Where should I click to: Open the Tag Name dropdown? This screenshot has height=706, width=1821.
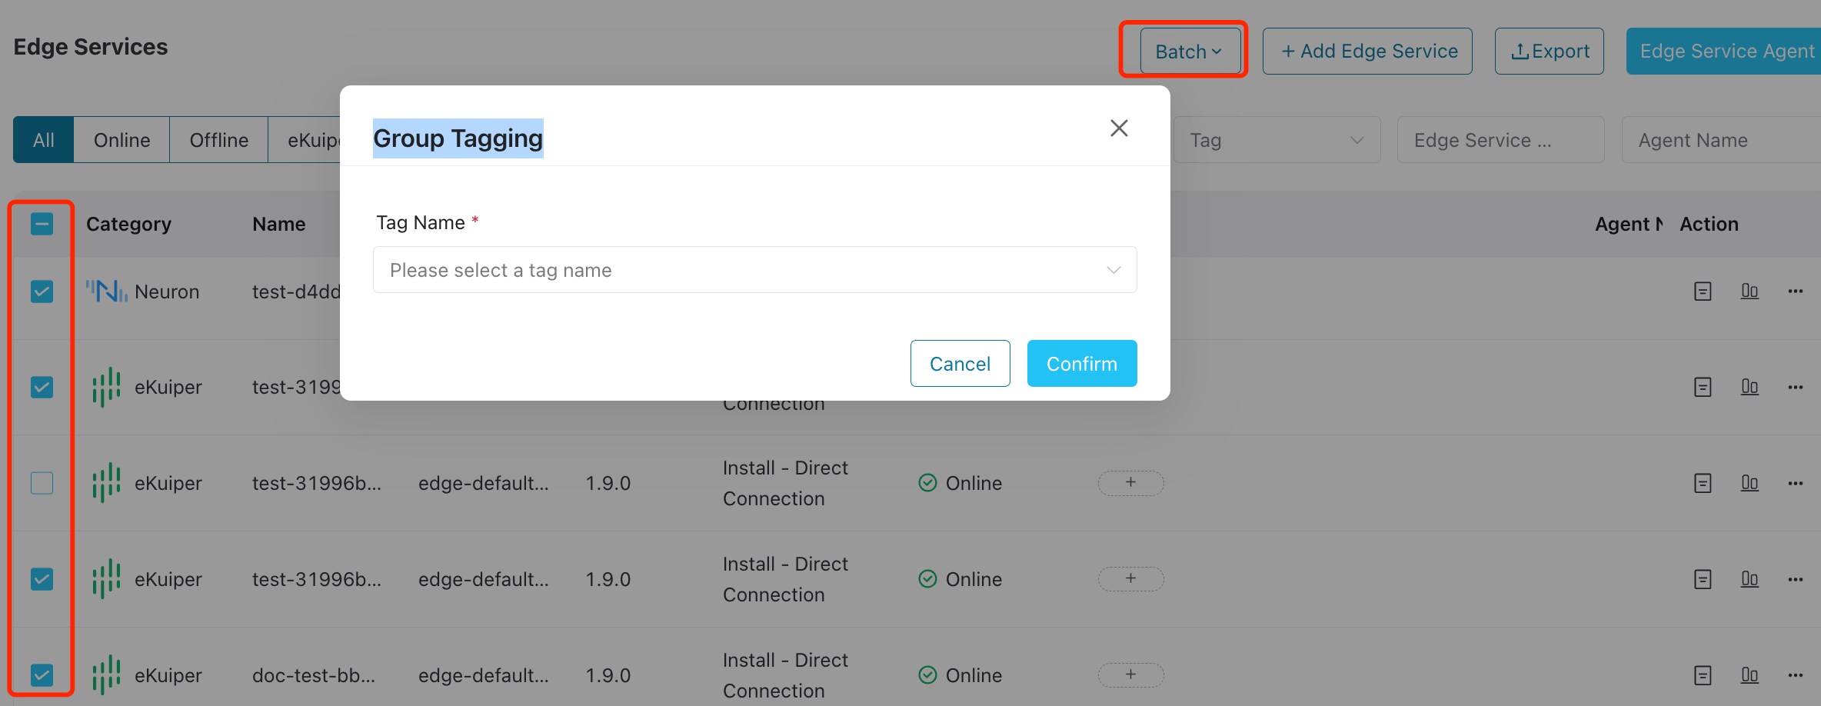[x=754, y=270]
